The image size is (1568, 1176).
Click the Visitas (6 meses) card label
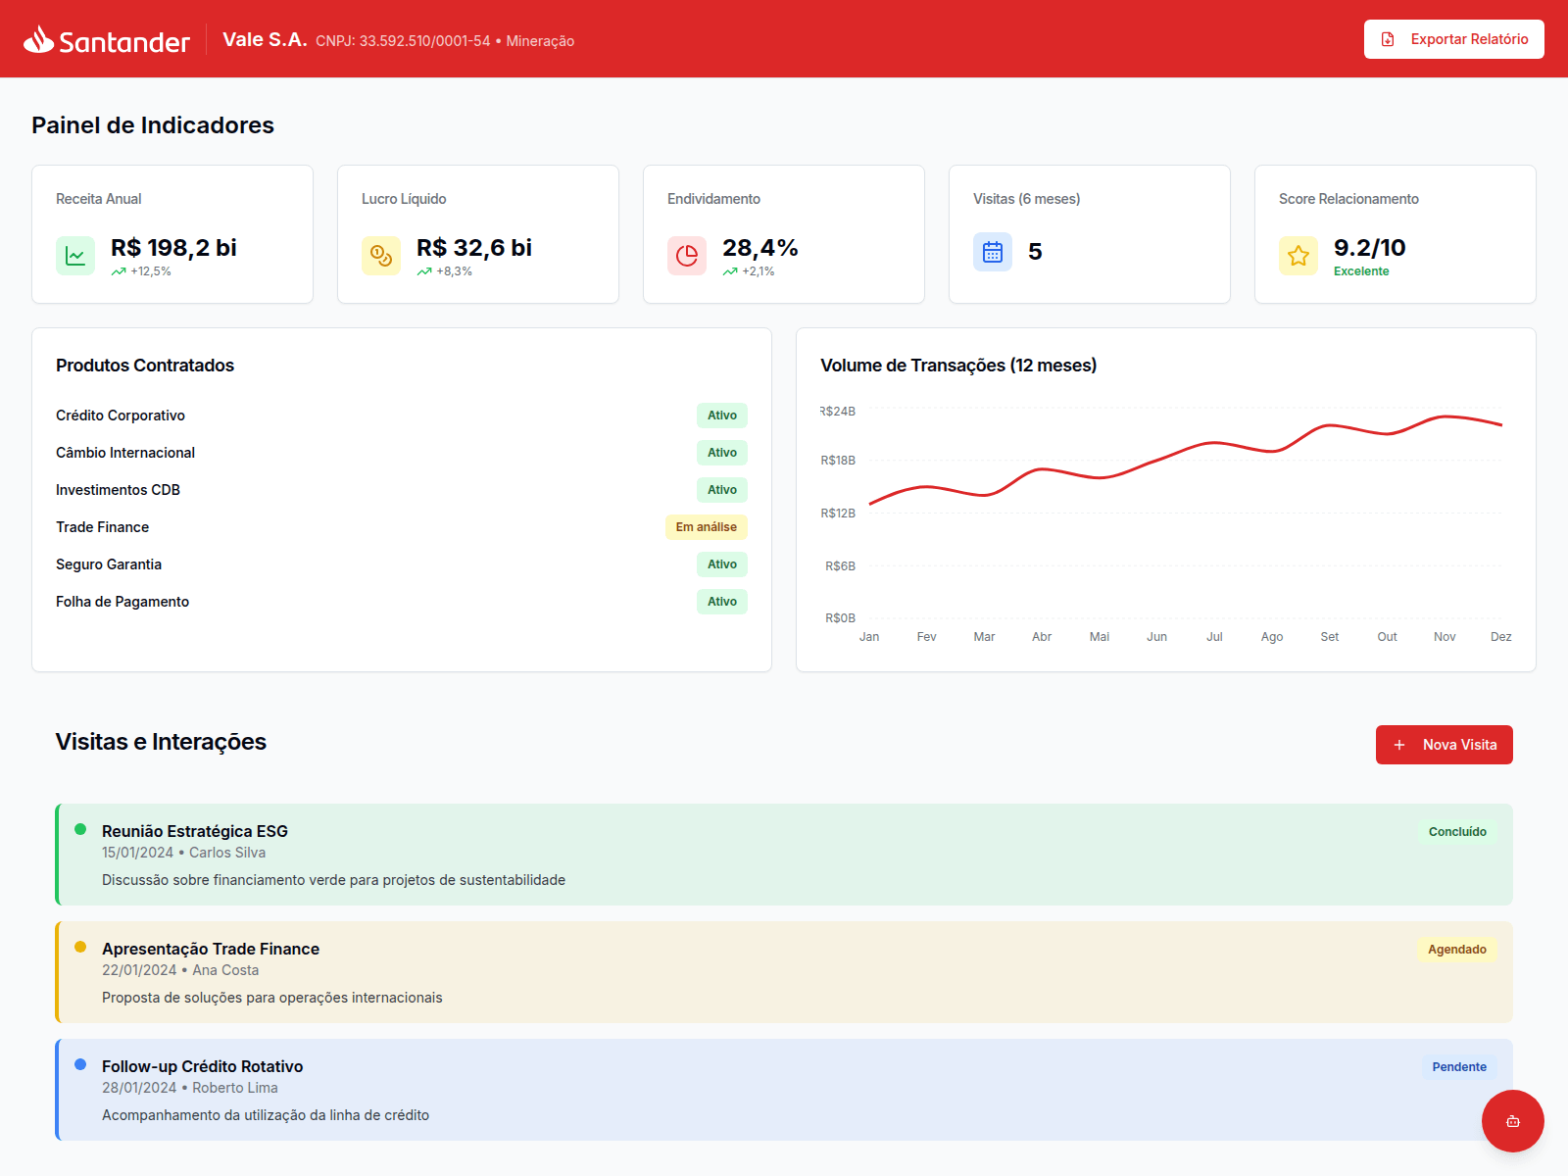tap(1027, 199)
